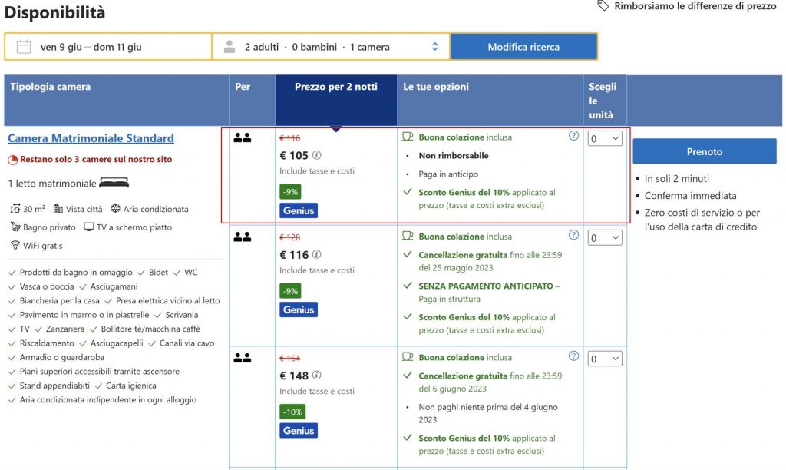This screenshot has width=786, height=470.
Task: Click the info icon next to € 116
Action: 317,255
